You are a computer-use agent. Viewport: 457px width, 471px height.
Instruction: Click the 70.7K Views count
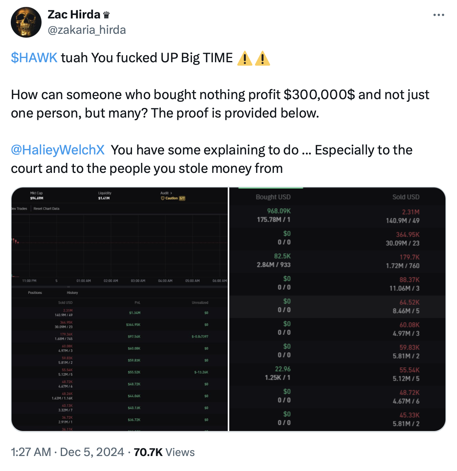[164, 452]
